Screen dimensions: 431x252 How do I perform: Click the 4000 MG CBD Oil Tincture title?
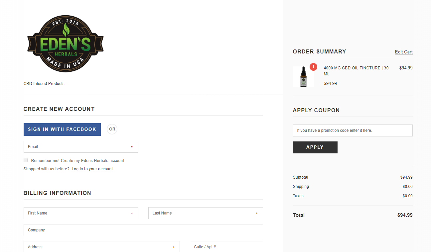pos(356,71)
